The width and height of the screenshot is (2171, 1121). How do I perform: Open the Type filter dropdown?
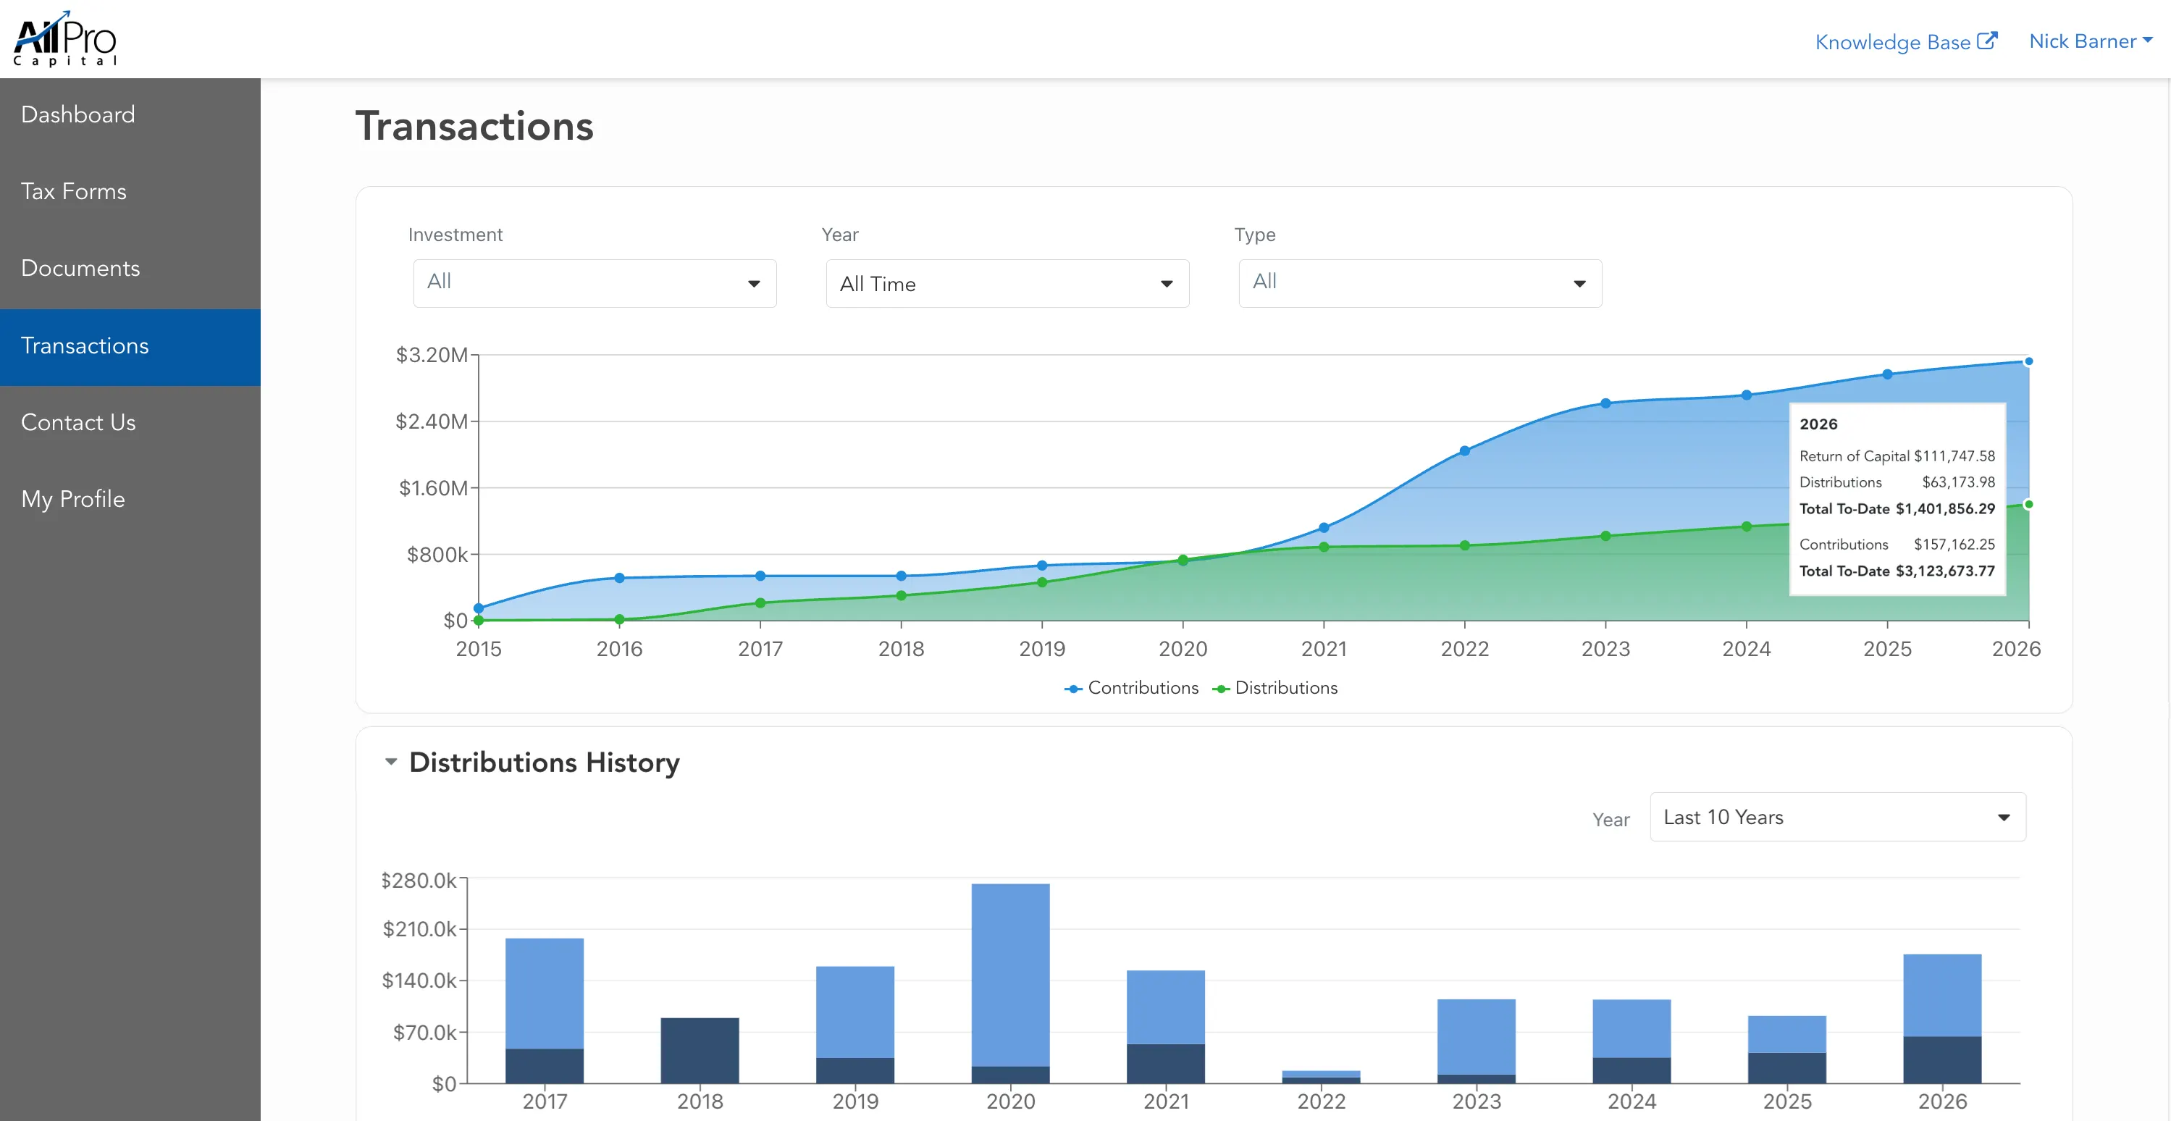pos(1420,283)
